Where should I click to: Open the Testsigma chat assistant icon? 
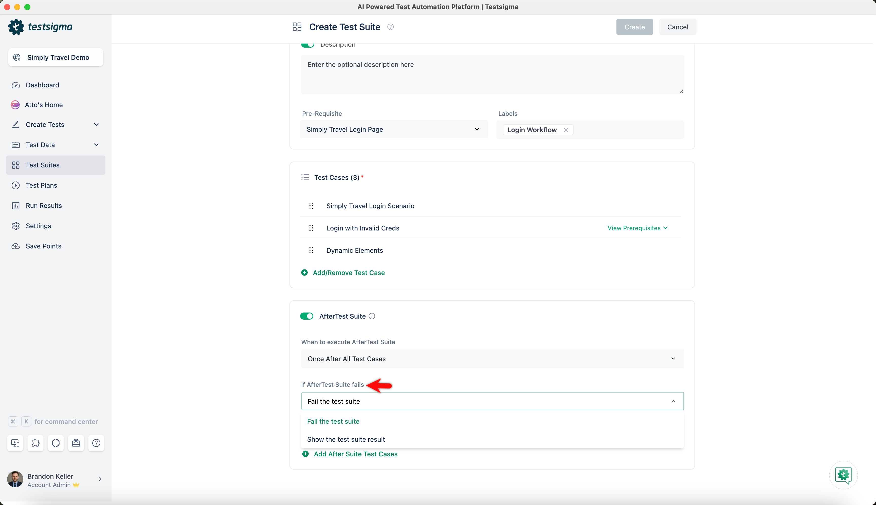point(843,475)
